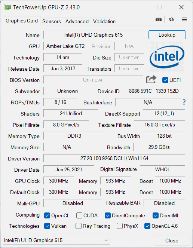193x248 pixels.
Task: Toggle the UEFI checkbox
Action: tap(165, 80)
